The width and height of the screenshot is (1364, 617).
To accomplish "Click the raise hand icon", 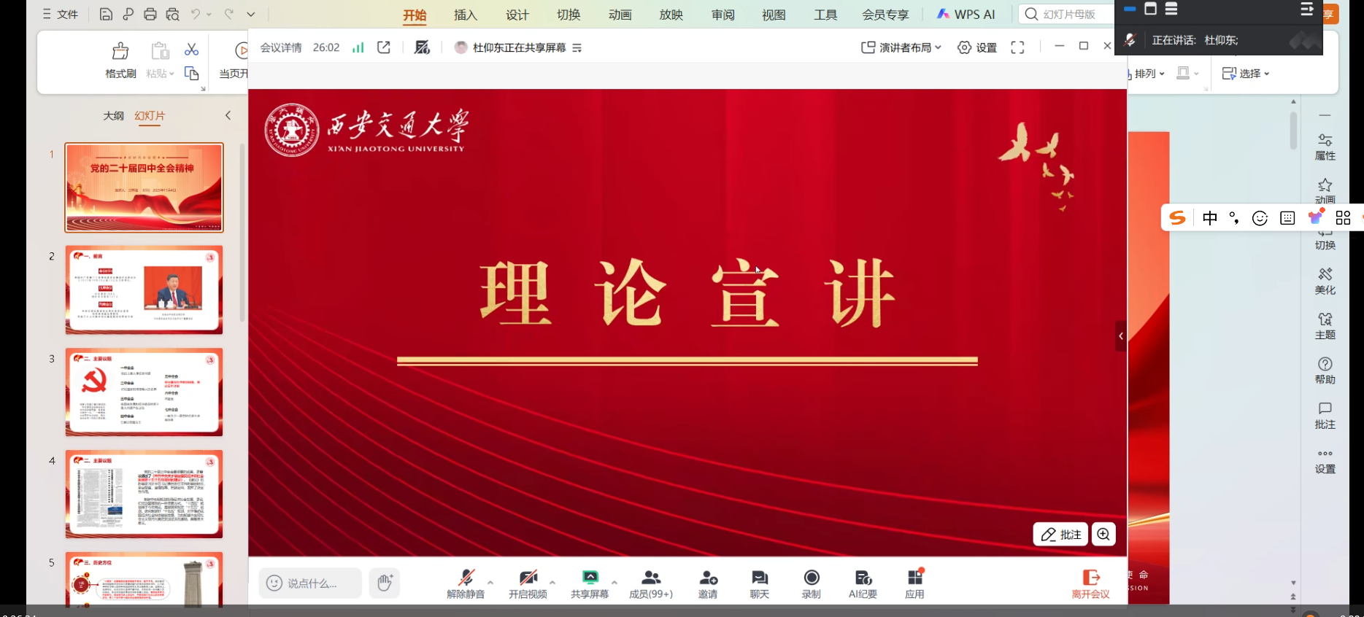I will [385, 583].
